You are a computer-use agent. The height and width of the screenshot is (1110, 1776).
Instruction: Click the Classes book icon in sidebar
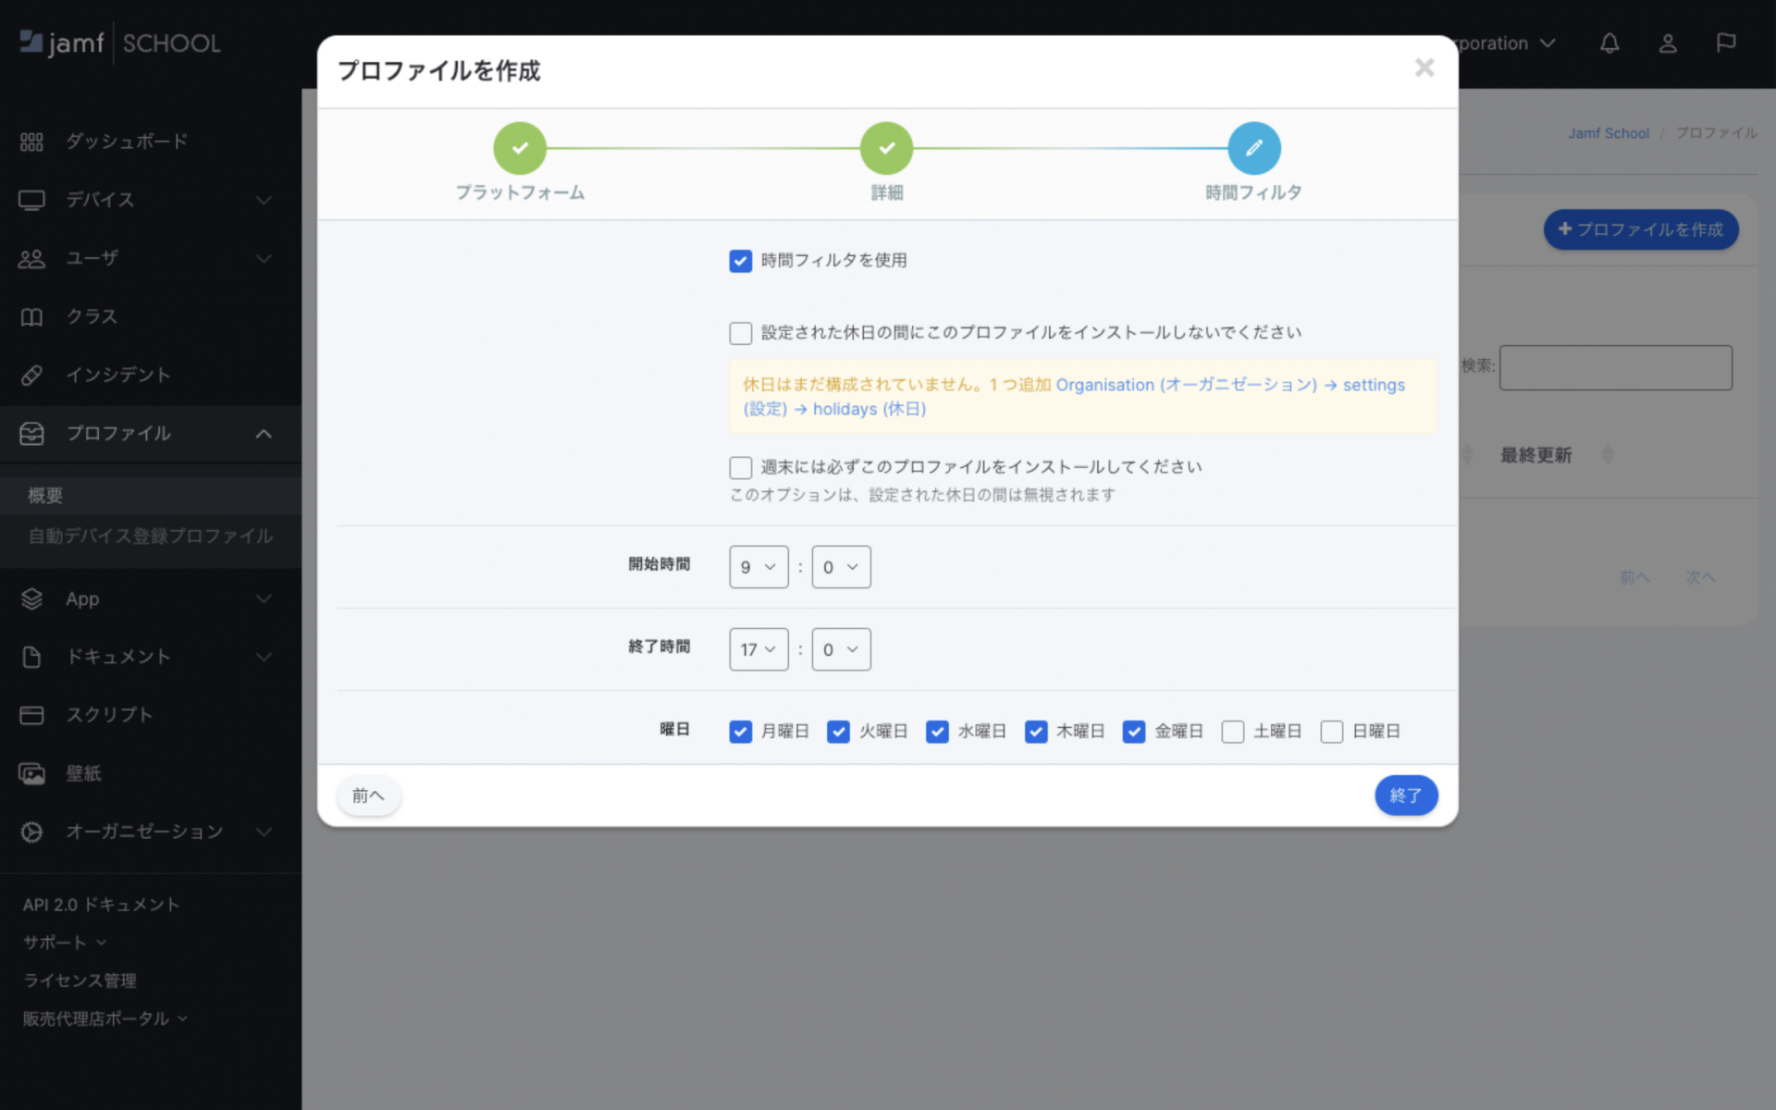point(31,316)
